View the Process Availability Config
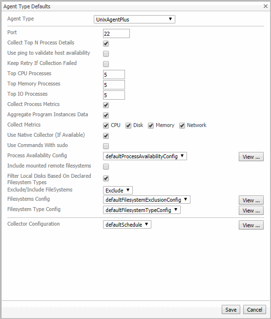This screenshot has height=319, width=271. 251,157
